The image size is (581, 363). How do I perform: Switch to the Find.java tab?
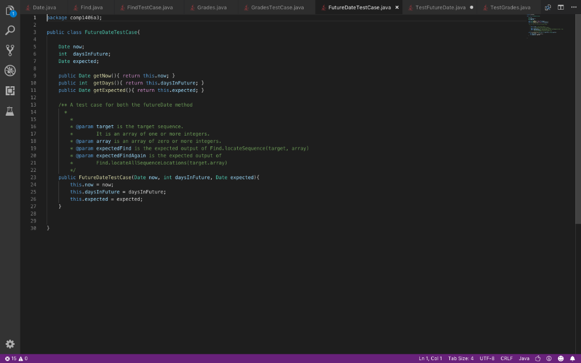tap(91, 7)
